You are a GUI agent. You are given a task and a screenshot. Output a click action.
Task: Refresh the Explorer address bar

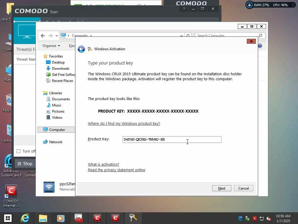click(x=188, y=35)
